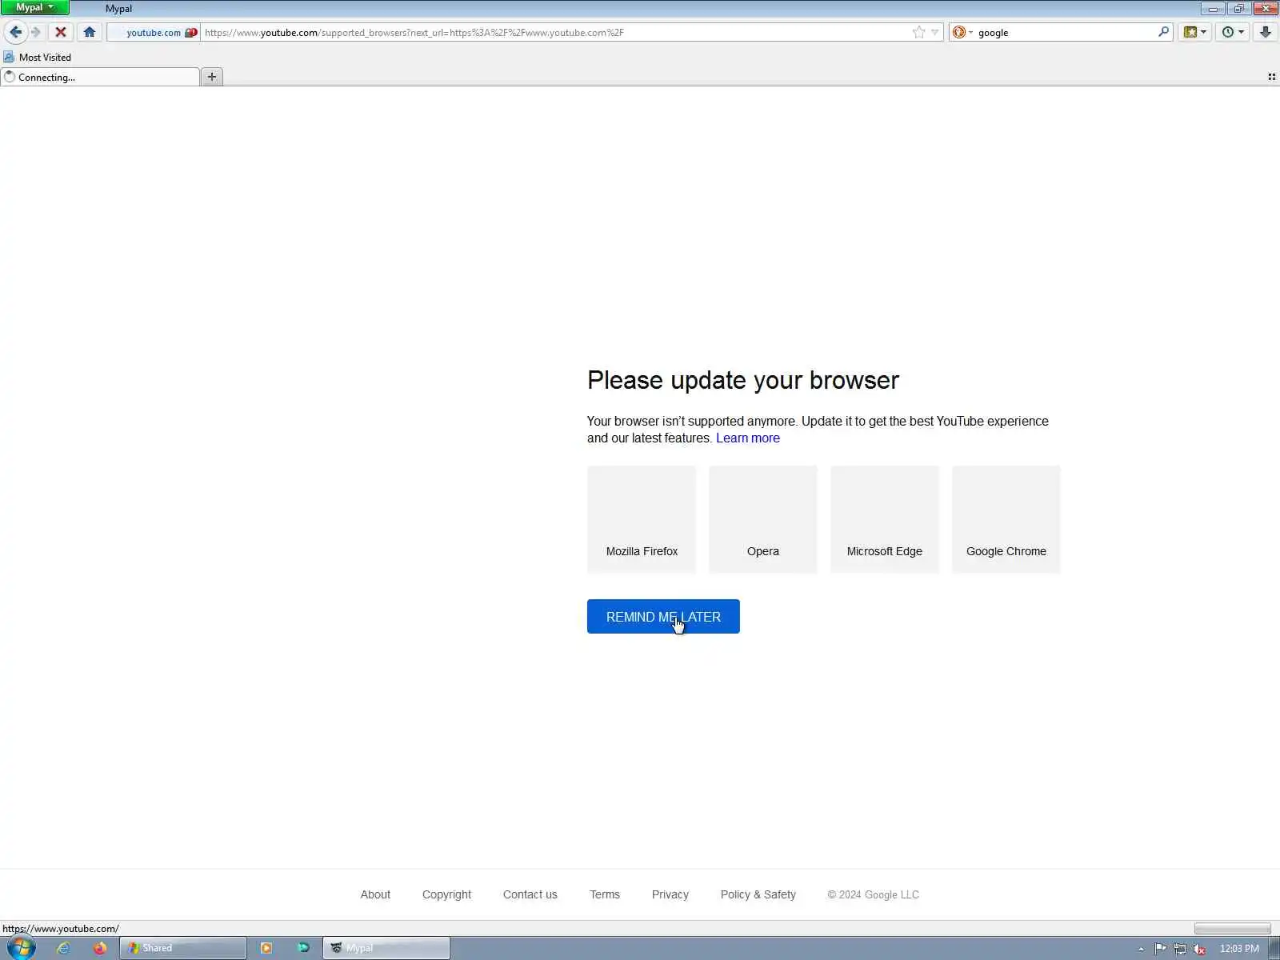Open the Policy & Safety footer link
The height and width of the screenshot is (960, 1280).
(758, 894)
